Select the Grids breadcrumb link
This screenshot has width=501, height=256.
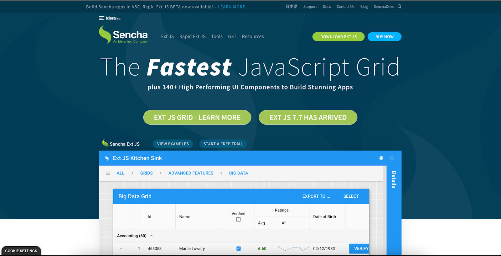[x=146, y=173]
